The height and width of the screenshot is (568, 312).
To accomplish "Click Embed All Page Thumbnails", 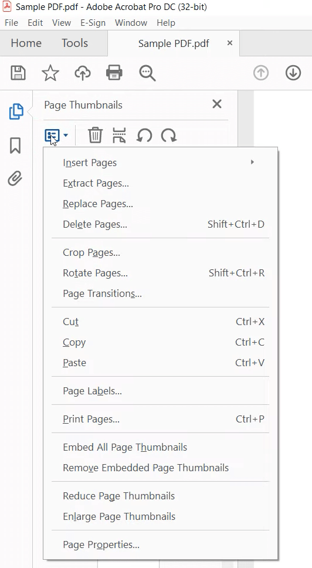I will coord(160,447).
